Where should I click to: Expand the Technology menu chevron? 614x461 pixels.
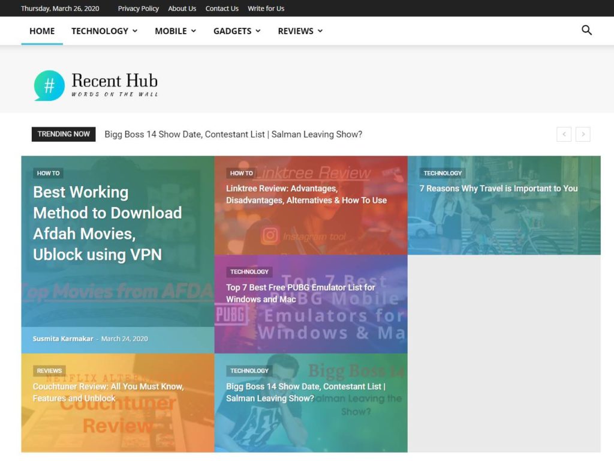tap(135, 31)
